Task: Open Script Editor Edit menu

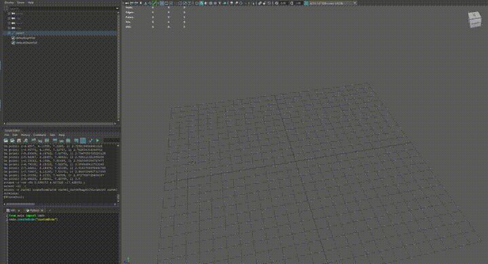Action: click(15, 135)
